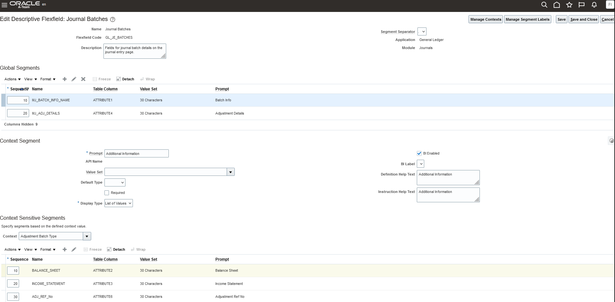Edit context sensitive segment pencil icon
Image resolution: width=615 pixels, height=302 pixels.
[74, 249]
